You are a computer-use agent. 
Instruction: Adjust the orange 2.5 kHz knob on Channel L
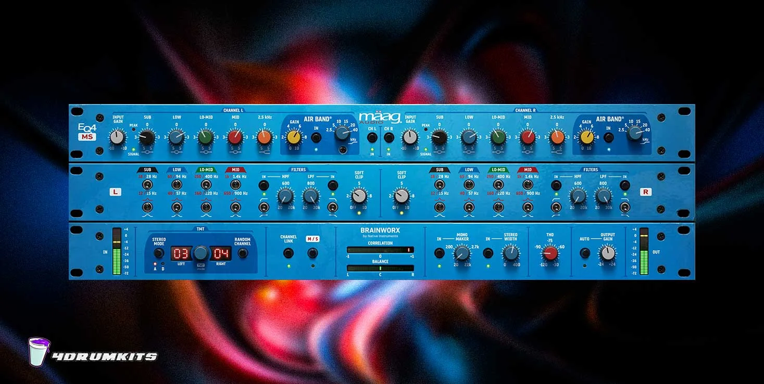click(x=264, y=137)
